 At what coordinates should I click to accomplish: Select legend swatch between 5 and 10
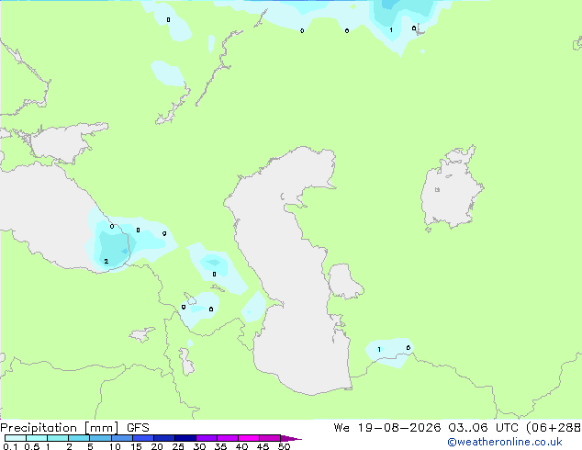pos(100,438)
